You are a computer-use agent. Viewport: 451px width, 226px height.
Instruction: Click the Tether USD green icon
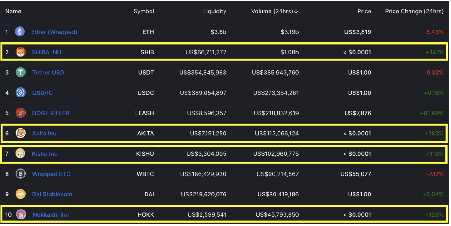point(21,73)
